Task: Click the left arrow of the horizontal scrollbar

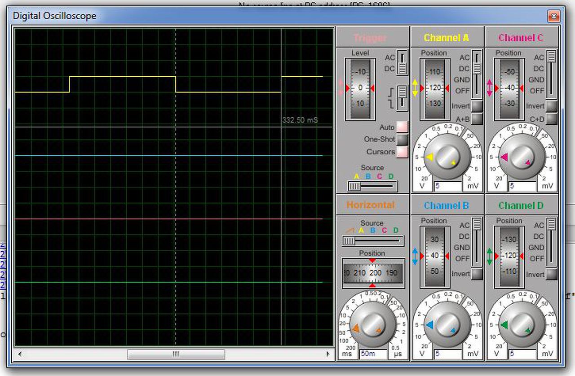Action: 20,354
